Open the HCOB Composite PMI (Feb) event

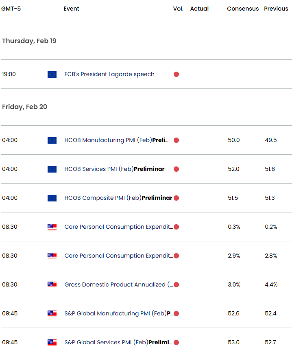[x=118, y=198]
